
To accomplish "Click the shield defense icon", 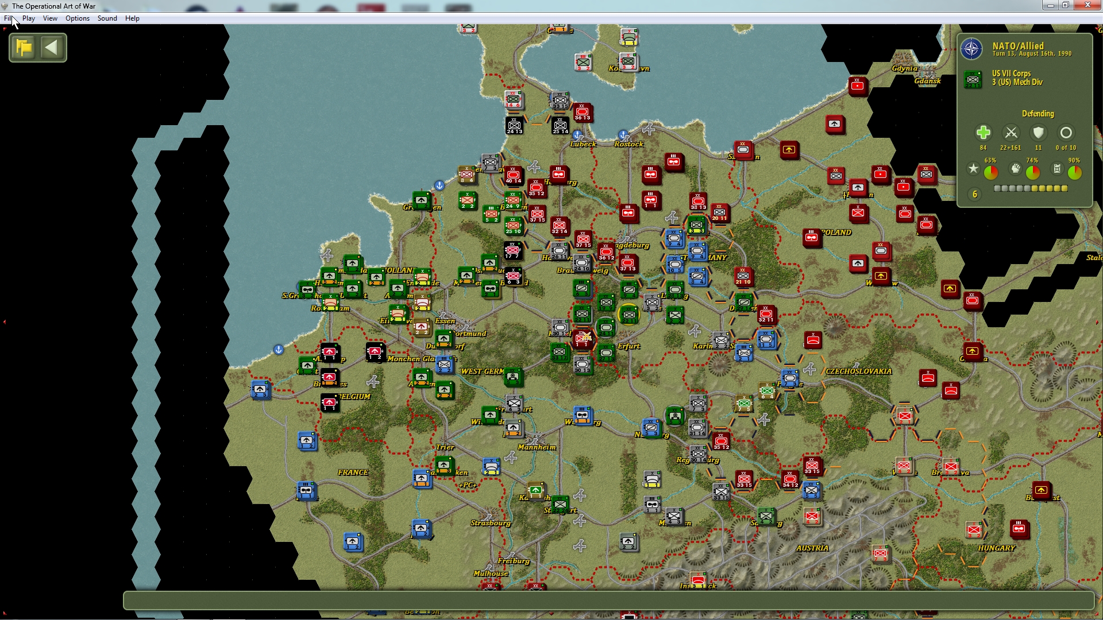I will 1038,133.
